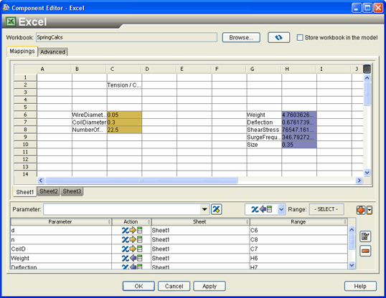Click the red remove mapping icon

[x=365, y=251]
